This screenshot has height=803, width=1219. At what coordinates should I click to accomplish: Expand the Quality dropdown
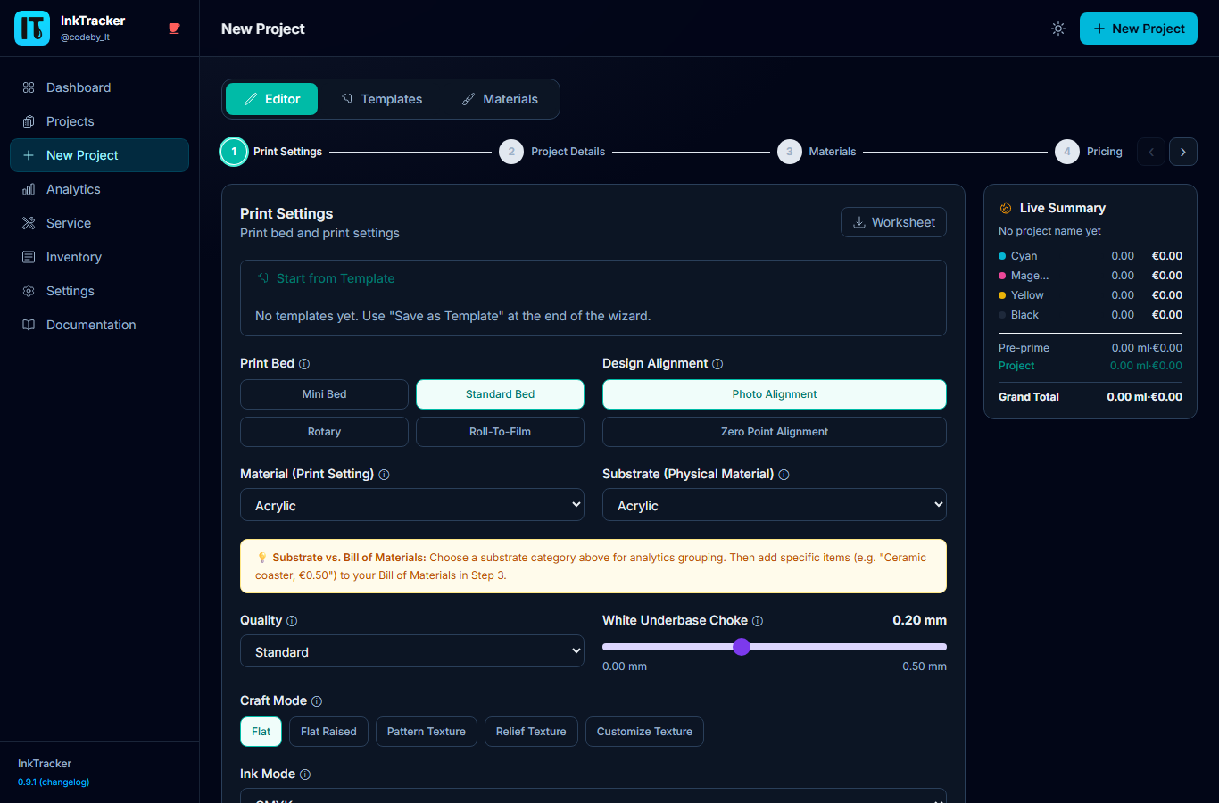tap(412, 651)
